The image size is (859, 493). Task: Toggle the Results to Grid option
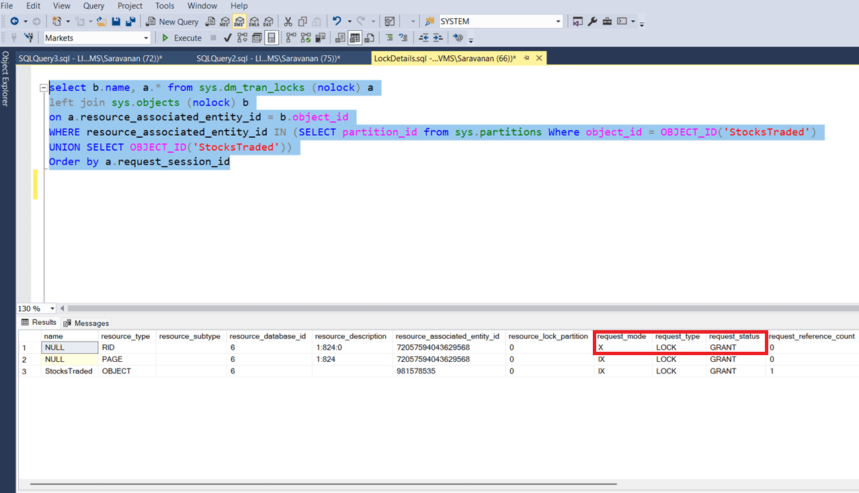coord(354,38)
